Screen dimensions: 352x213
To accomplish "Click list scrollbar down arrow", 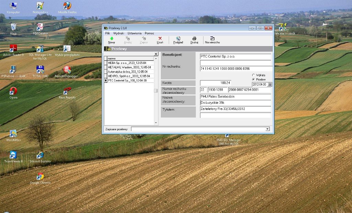I will coord(156,123).
